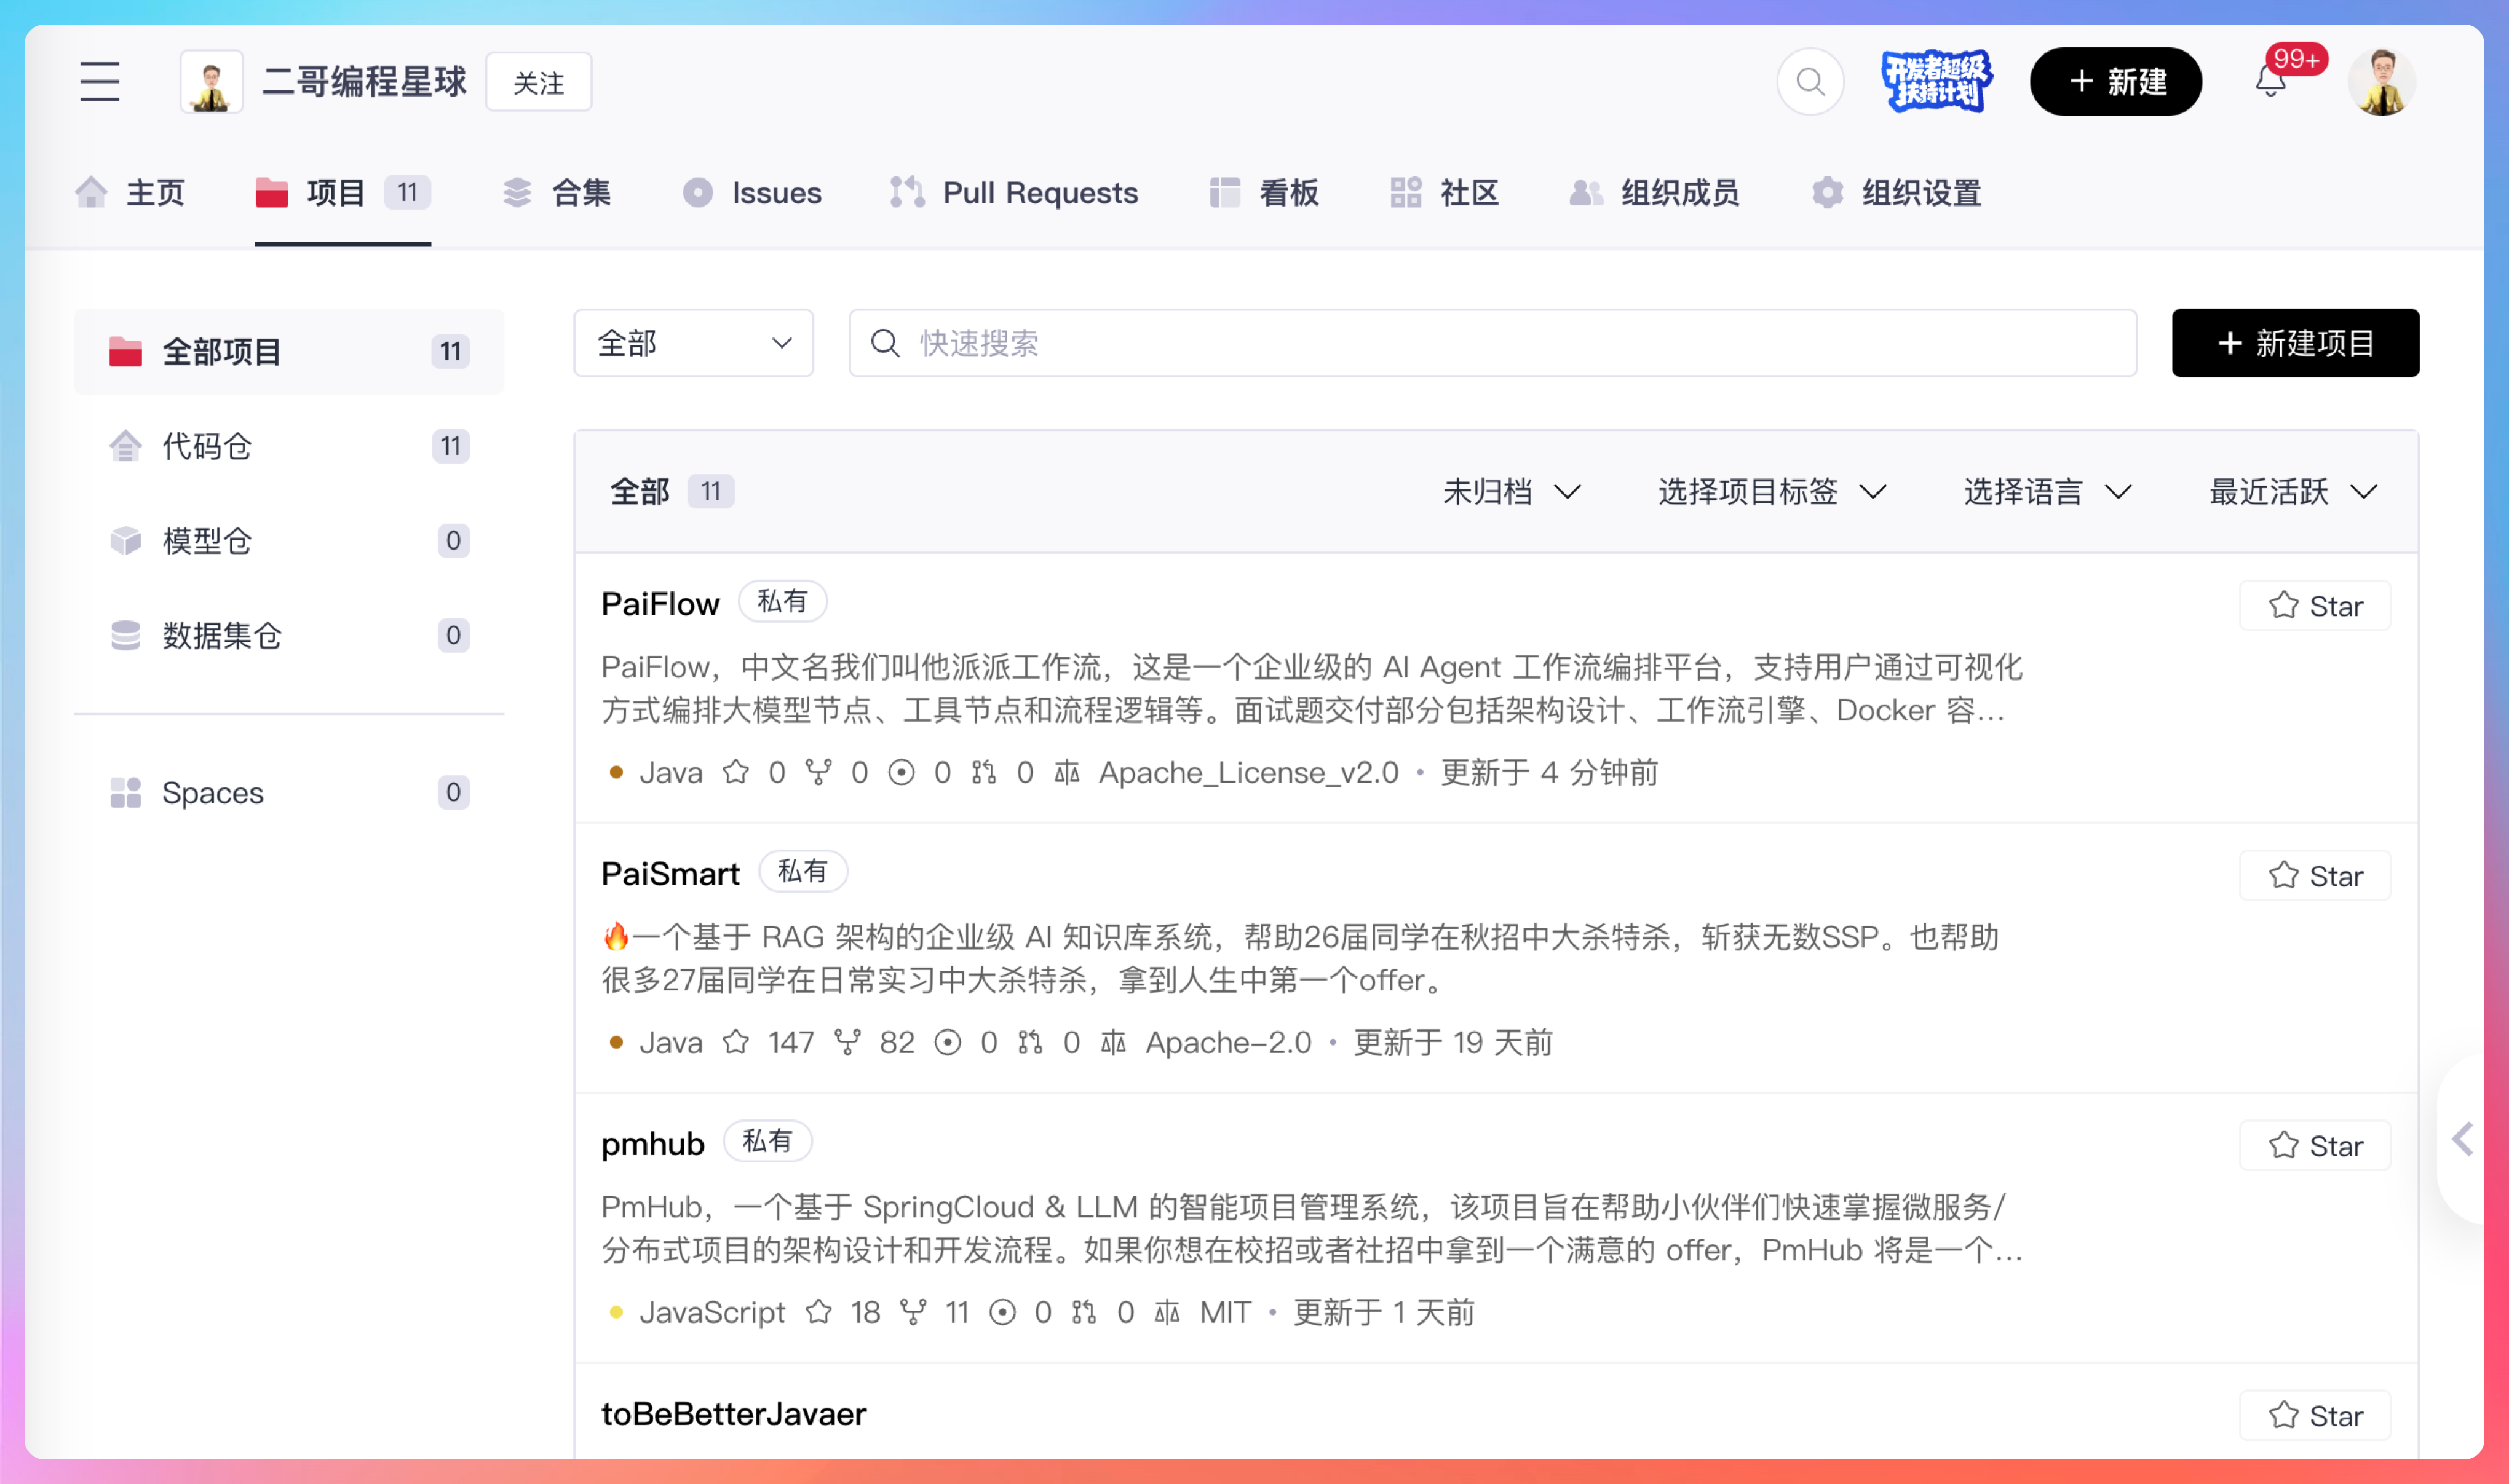Star the PaiFlow project
The height and width of the screenshot is (1484, 2509).
click(x=2314, y=606)
